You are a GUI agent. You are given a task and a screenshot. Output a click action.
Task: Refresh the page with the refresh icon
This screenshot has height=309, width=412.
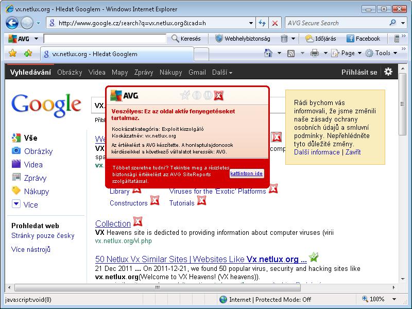(x=262, y=23)
